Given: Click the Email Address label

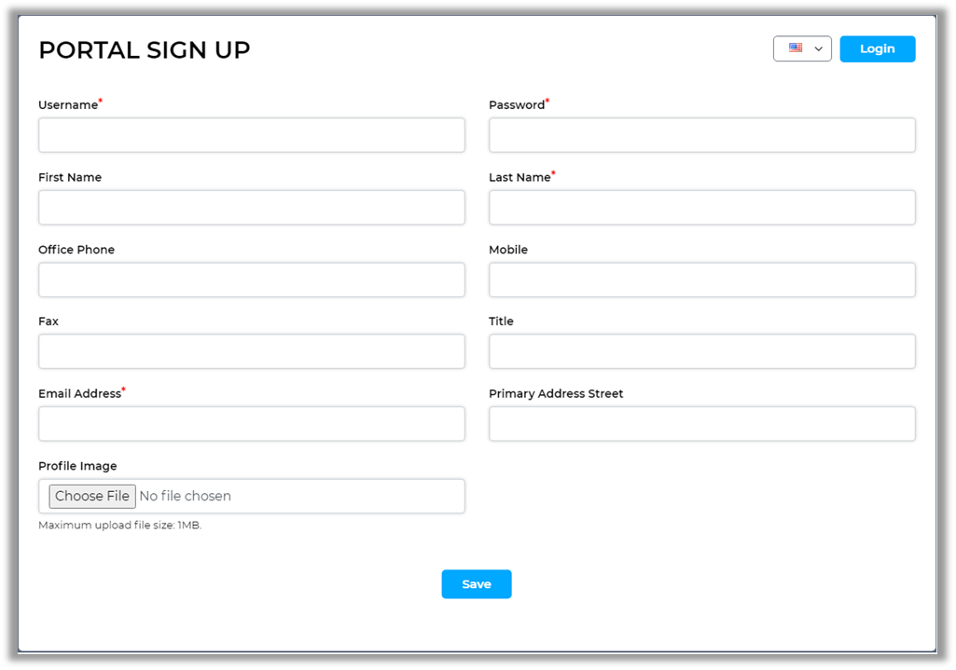Looking at the screenshot, I should coord(79,394).
